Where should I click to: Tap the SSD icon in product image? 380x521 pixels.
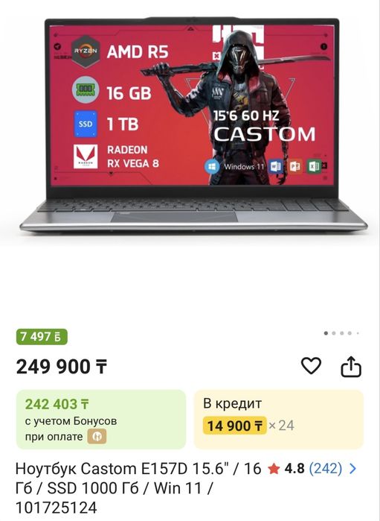86,124
